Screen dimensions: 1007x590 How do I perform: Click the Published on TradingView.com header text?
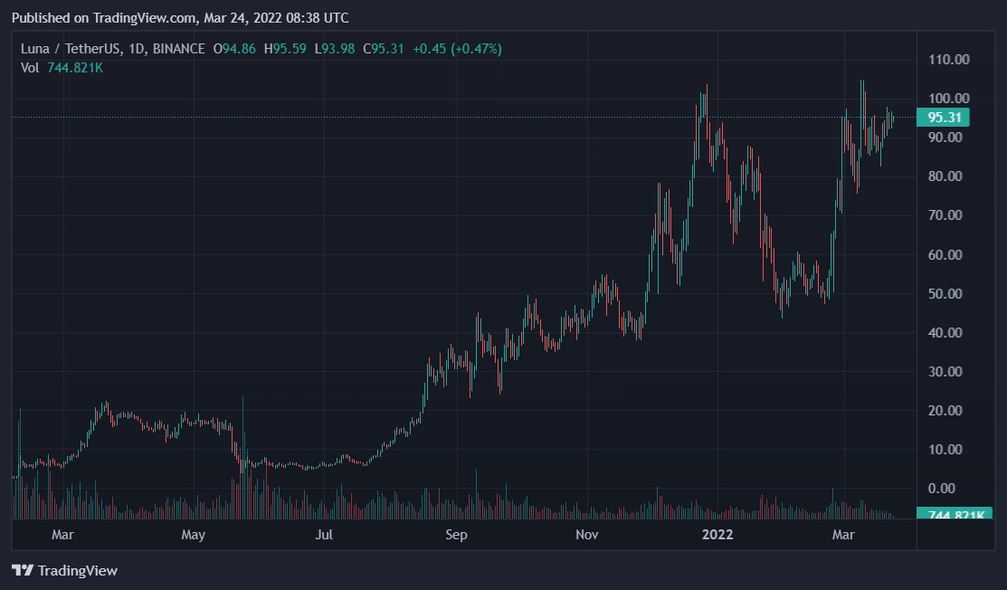[x=179, y=18]
